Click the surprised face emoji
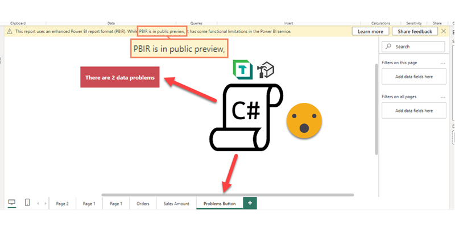Screen dimensions: 455x238 tap(304, 121)
